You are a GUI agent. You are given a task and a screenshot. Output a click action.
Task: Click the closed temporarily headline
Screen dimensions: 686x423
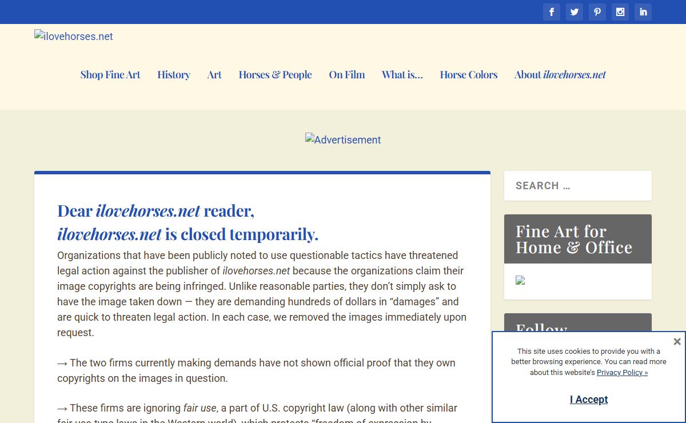pos(188,234)
